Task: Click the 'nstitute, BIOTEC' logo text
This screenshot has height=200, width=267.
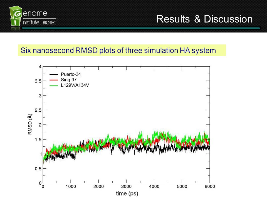Action: point(39,22)
